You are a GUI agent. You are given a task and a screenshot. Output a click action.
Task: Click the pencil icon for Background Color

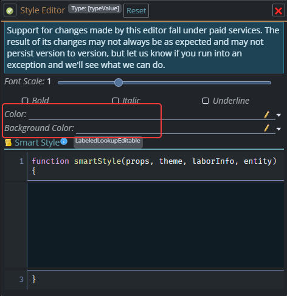coord(267,128)
